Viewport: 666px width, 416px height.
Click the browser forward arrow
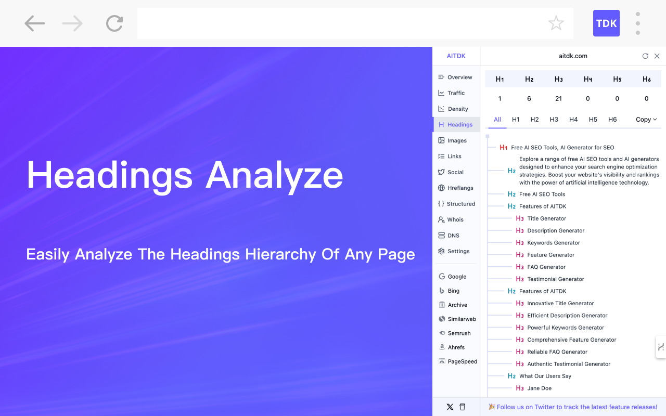pos(72,23)
